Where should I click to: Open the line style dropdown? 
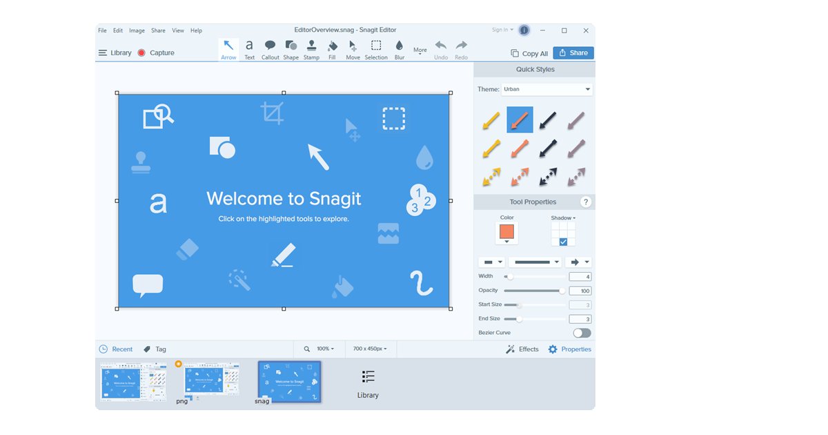(535, 262)
